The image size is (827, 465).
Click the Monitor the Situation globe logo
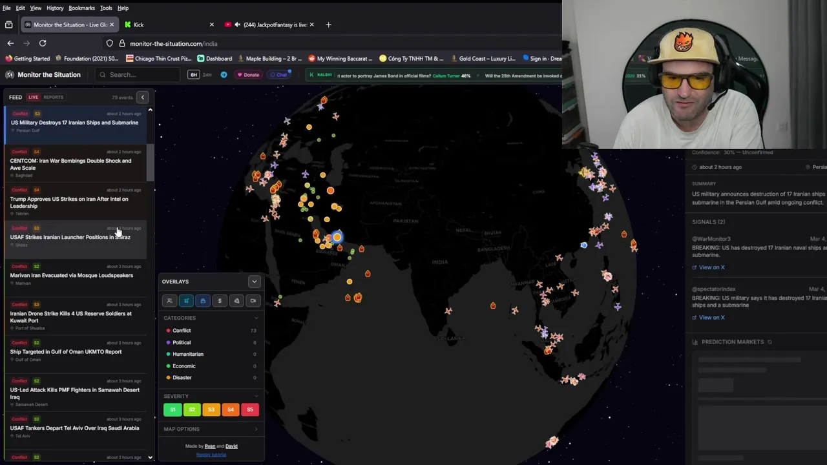(x=10, y=75)
